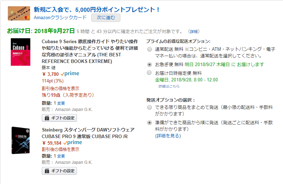This screenshot has width=283, height=184.
Task: Click 変更 quantity link for Cubase book
Action: point(61,103)
